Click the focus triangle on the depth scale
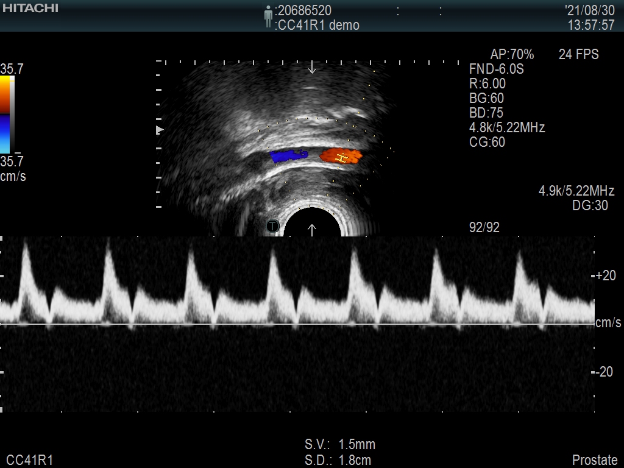624x468 pixels. 160,130
